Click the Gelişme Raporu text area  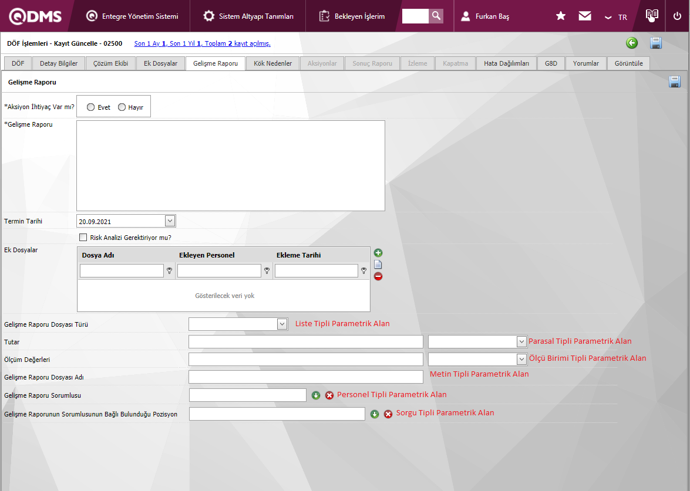[x=231, y=165]
